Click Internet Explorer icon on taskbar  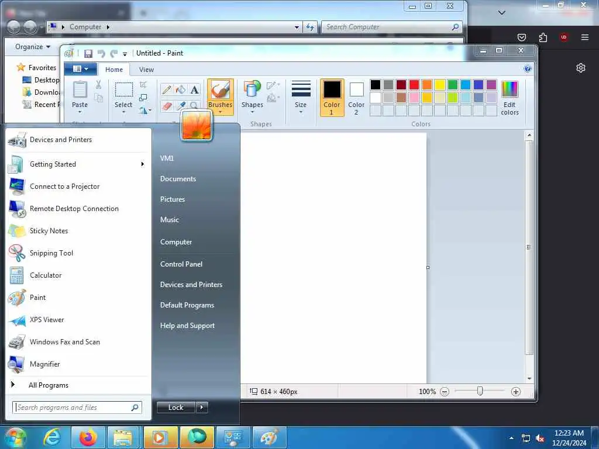coord(51,437)
